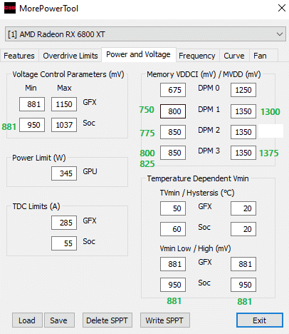Edit the DPM 0 MVDD field 1250

pos(243,90)
